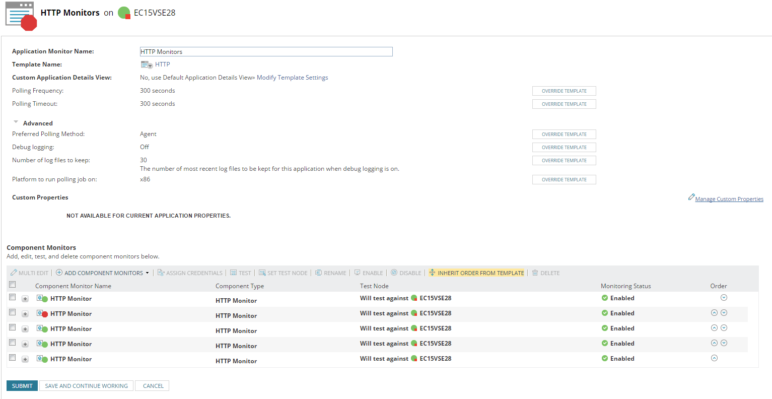Image resolution: width=772 pixels, height=399 pixels.
Task: Expand the third HTTP Monitor row details
Action: 25,329
